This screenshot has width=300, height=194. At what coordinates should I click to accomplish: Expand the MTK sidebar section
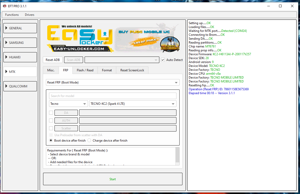[x=20, y=72]
